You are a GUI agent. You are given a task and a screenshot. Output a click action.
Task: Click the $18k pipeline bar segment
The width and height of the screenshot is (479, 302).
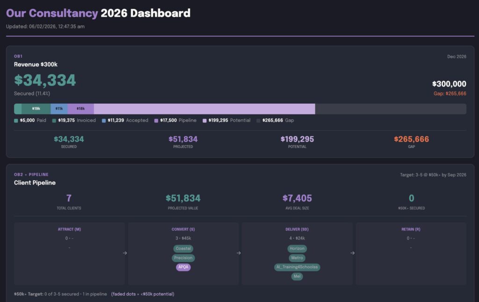pos(80,109)
